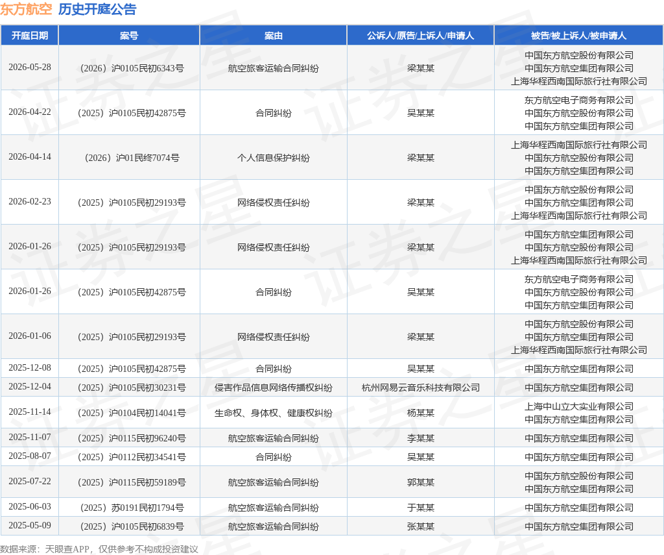The width and height of the screenshot is (664, 555).
Task: Click the 被告/被上诉人/被申请人 column header
Action: pos(579,36)
